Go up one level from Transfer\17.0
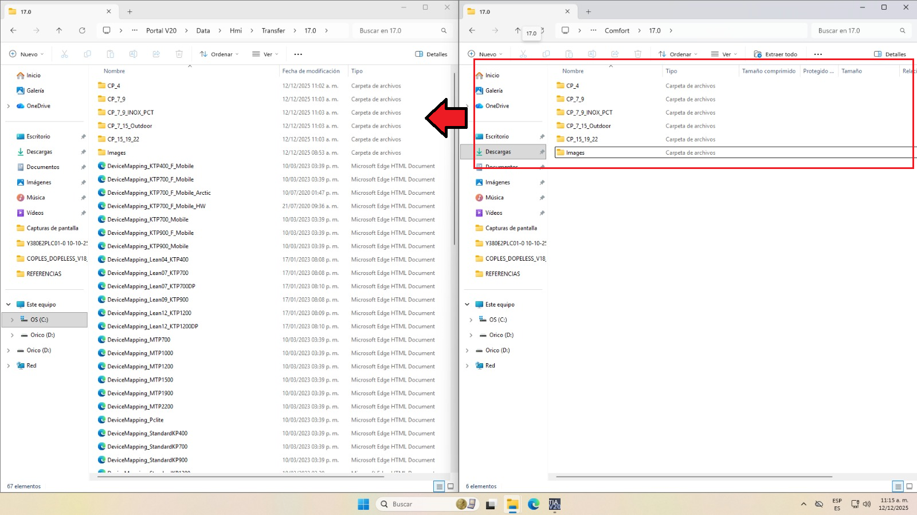917x515 pixels. (59, 30)
